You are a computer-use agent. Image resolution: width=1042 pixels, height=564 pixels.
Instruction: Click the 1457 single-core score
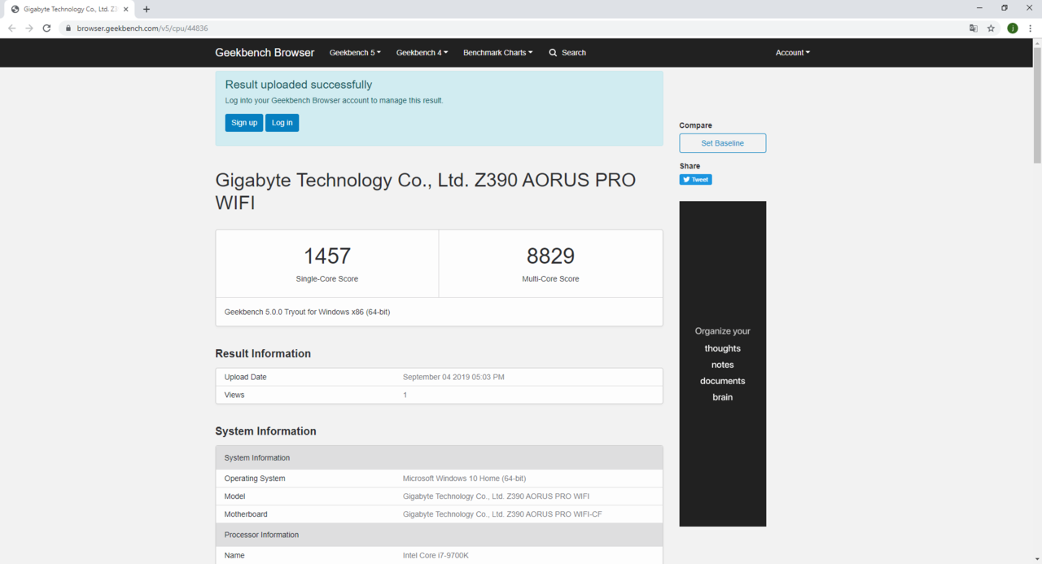(327, 256)
